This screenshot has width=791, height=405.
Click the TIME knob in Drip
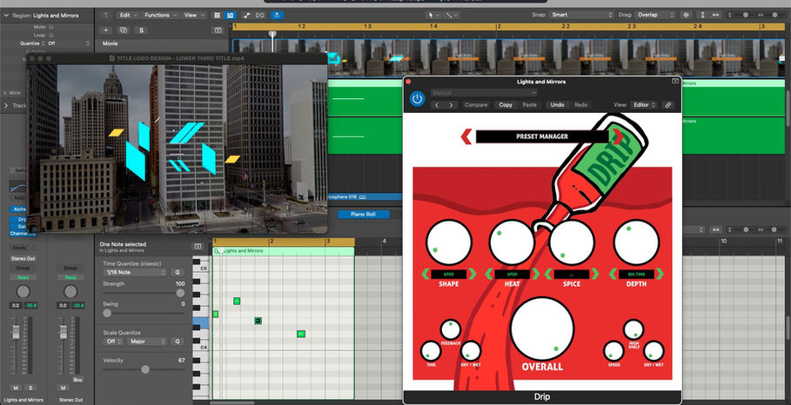[x=431, y=352]
